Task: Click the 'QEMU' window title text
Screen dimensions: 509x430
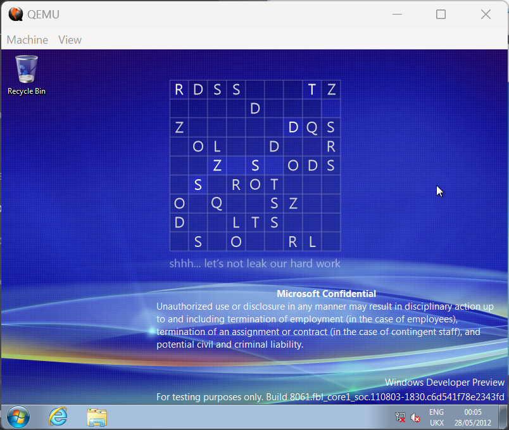Action: [x=43, y=15]
